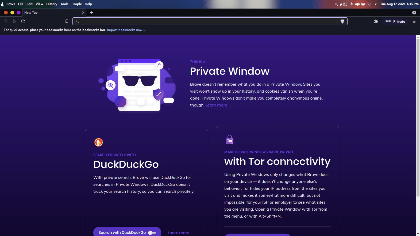Viewport: 420px width, 236px height.
Task: Open the Private profile button
Action: [x=395, y=21]
